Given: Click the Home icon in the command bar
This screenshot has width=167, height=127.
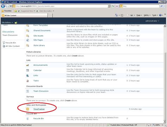Looking at the screenshot, I should click(x=116, y=15).
